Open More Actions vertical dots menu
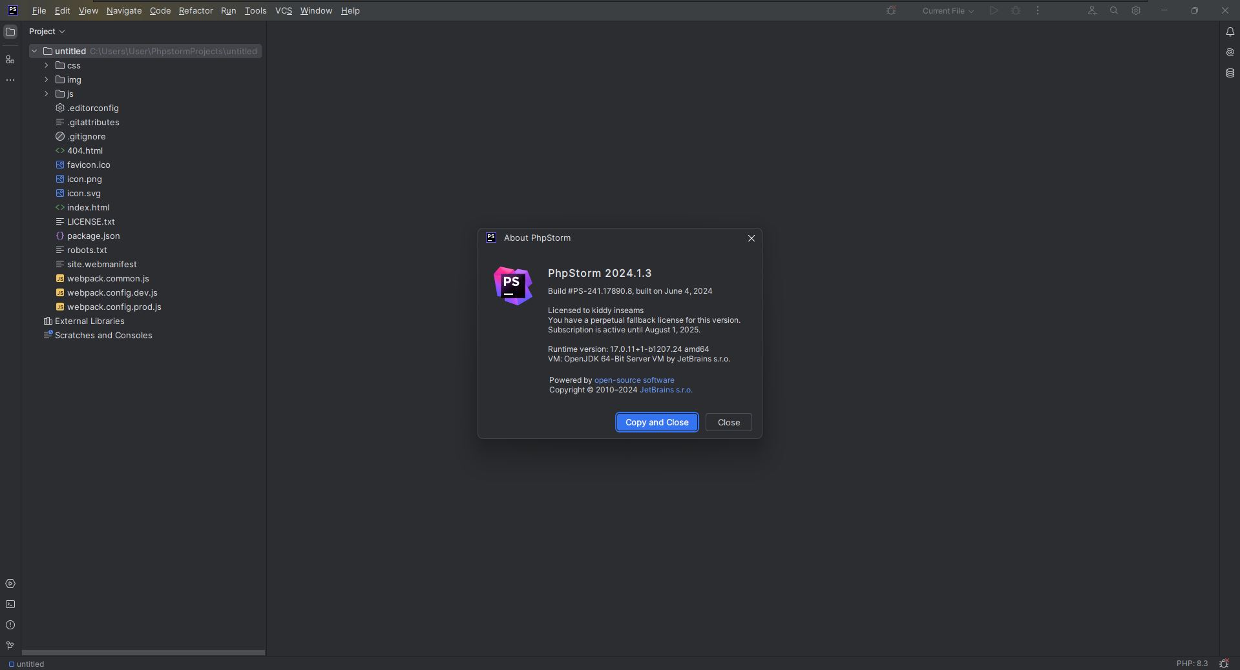The height and width of the screenshot is (670, 1240). tap(1038, 10)
